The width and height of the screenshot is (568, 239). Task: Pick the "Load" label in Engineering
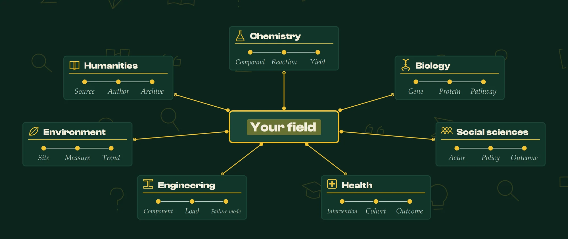click(192, 211)
